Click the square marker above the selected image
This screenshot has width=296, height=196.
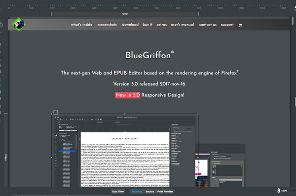coord(55,112)
